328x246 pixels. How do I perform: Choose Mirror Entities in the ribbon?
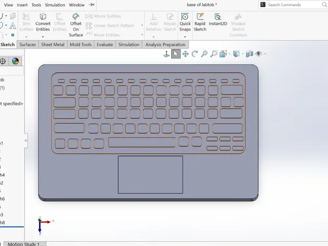pos(103,16)
